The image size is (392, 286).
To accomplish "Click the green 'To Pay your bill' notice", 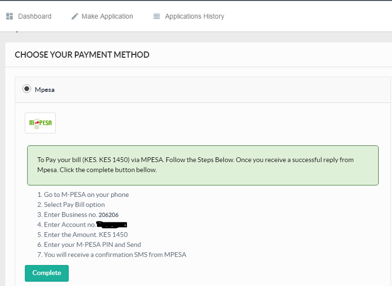I will (203, 166).
